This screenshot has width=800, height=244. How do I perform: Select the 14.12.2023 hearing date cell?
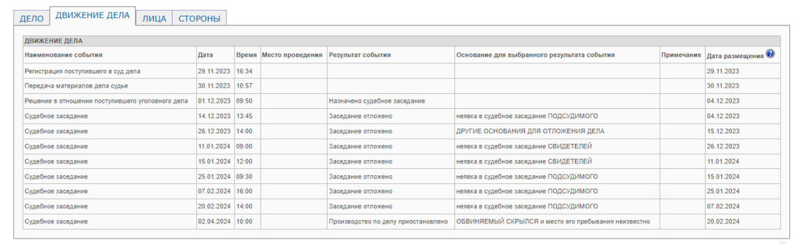pyautogui.click(x=214, y=116)
